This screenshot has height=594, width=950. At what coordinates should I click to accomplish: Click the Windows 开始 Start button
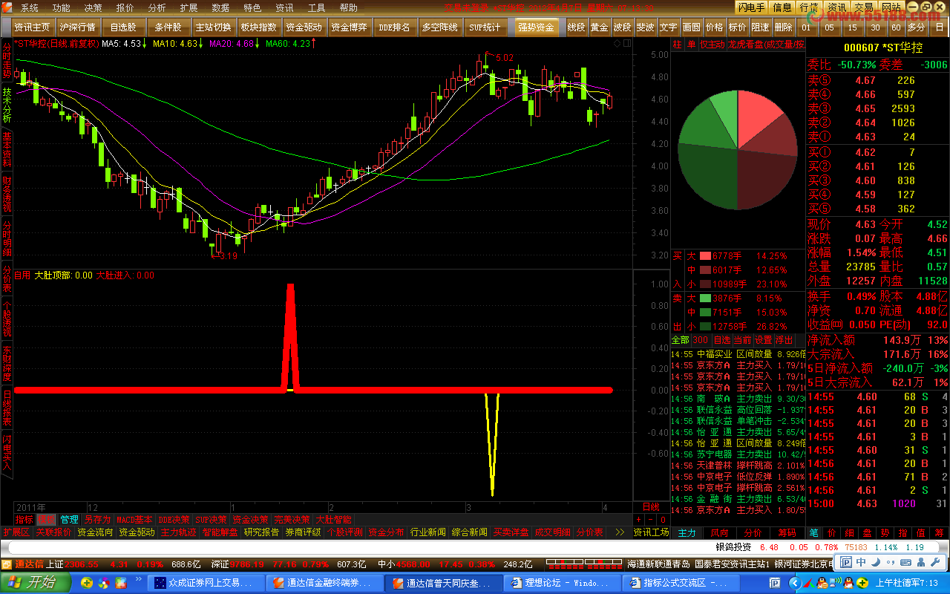(x=35, y=583)
